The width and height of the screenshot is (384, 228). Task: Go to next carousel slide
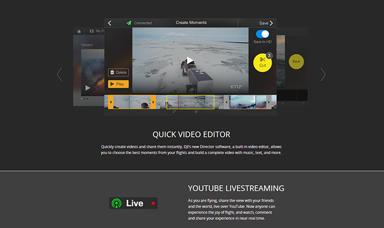323,74
